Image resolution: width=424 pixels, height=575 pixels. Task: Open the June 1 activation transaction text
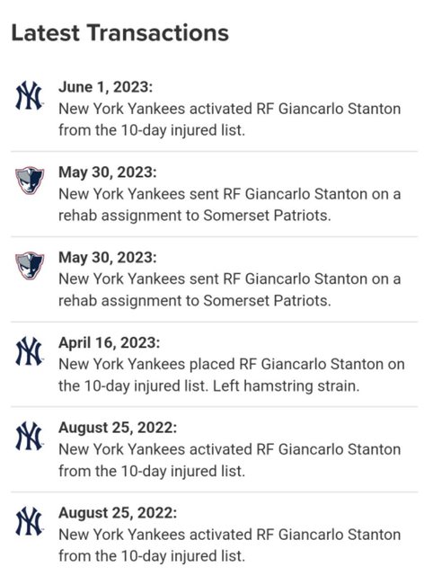point(230,119)
